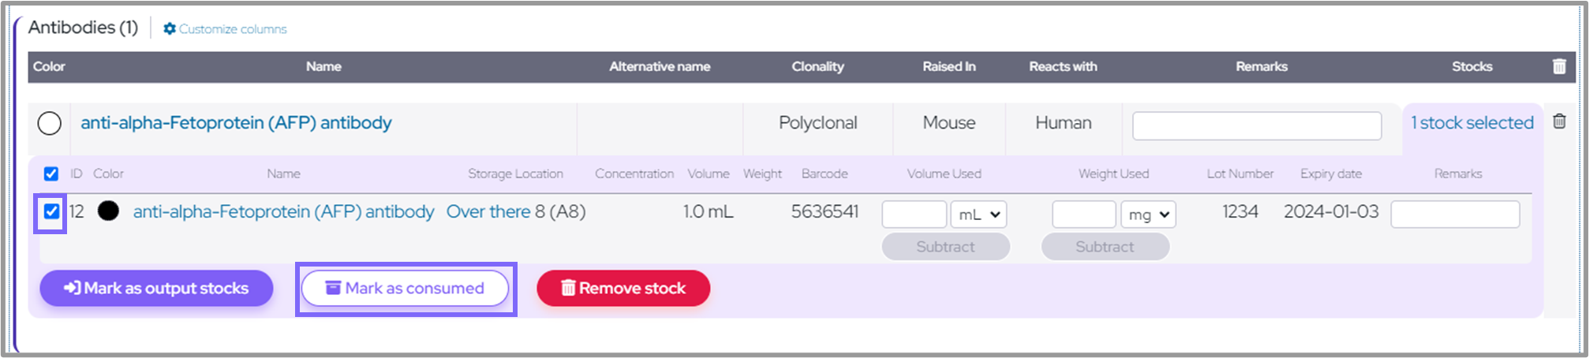Open the mg weight unit dropdown
Viewport: 1589px width, 358px height.
[1148, 214]
